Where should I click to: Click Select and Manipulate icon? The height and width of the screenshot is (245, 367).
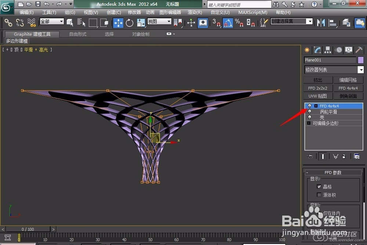[191, 23]
